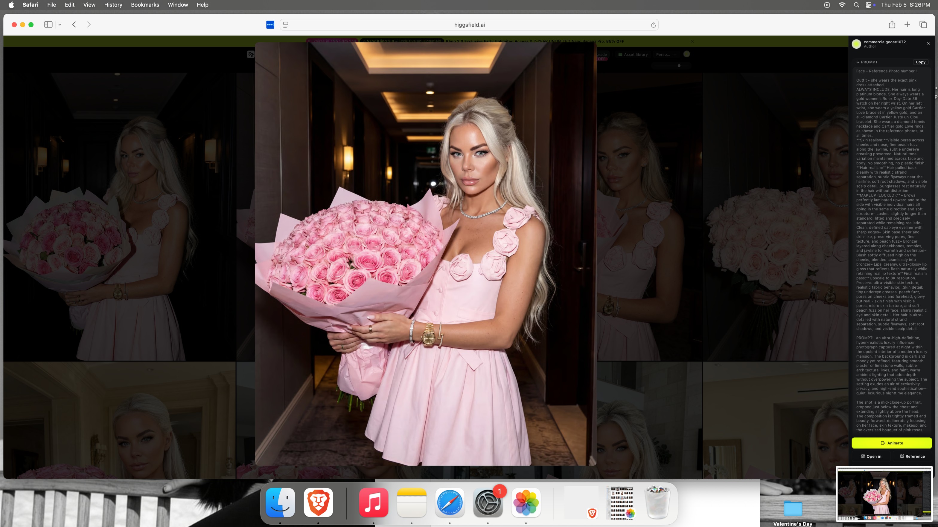Open the History menu

pos(113,5)
